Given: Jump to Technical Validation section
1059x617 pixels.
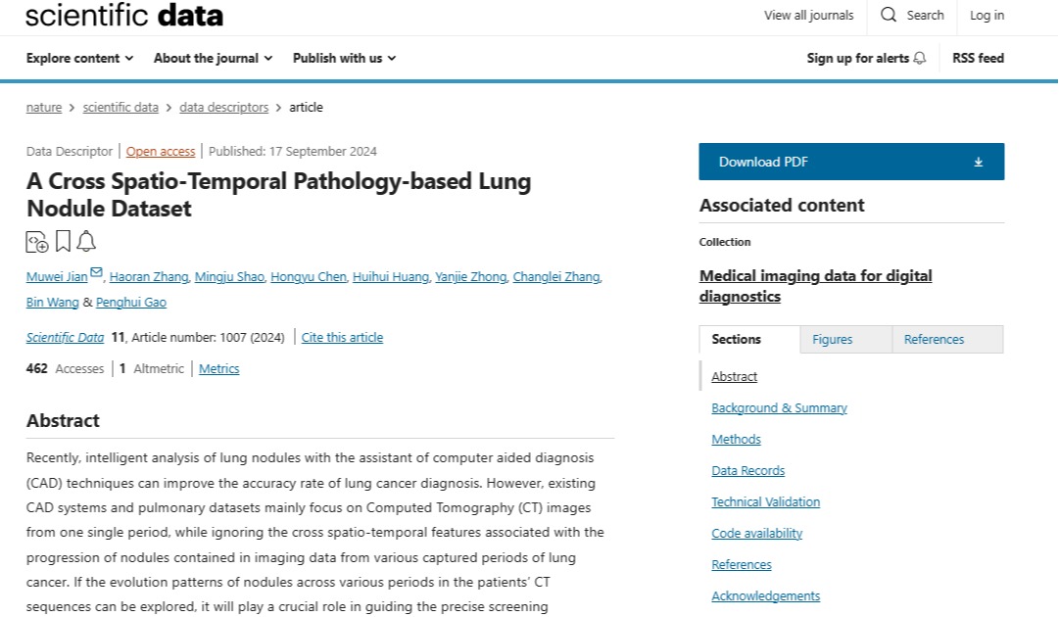Looking at the screenshot, I should pos(765,502).
